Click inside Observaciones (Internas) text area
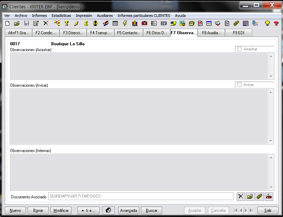The width and height of the screenshot is (283, 217). click(139, 172)
